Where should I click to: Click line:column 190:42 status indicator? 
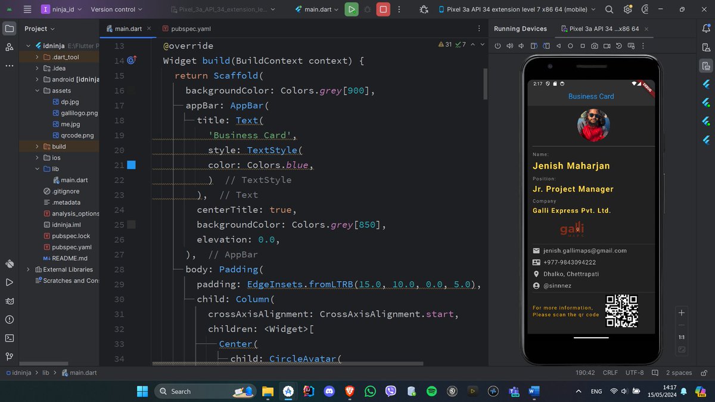[585, 373]
